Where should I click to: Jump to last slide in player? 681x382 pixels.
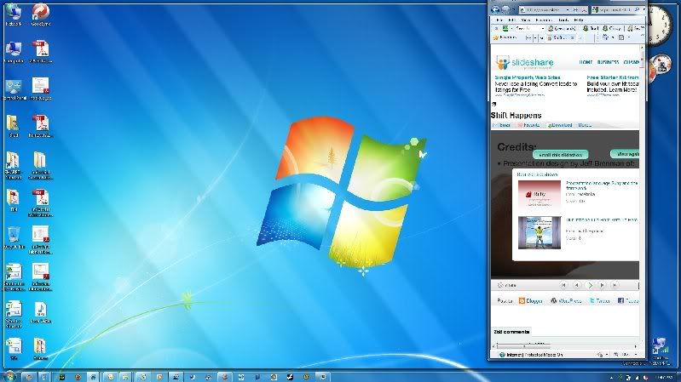tap(615, 285)
